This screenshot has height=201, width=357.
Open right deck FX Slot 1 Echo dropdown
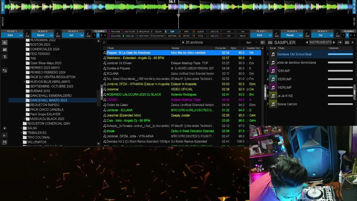click(261, 35)
